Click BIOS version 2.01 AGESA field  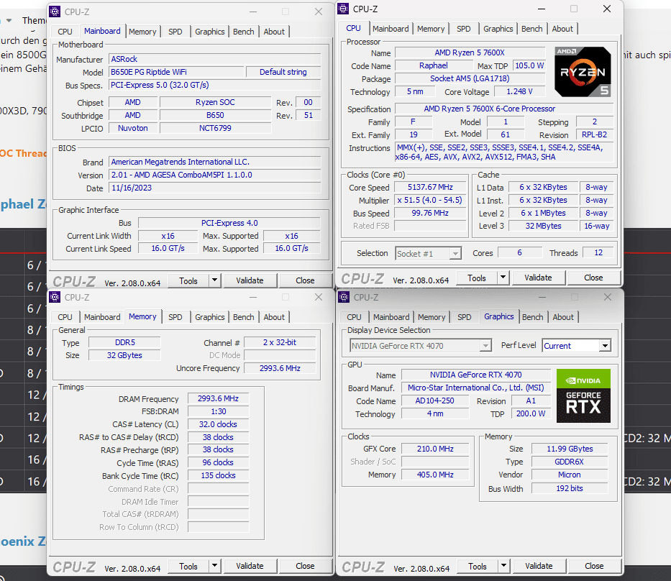(x=215, y=175)
